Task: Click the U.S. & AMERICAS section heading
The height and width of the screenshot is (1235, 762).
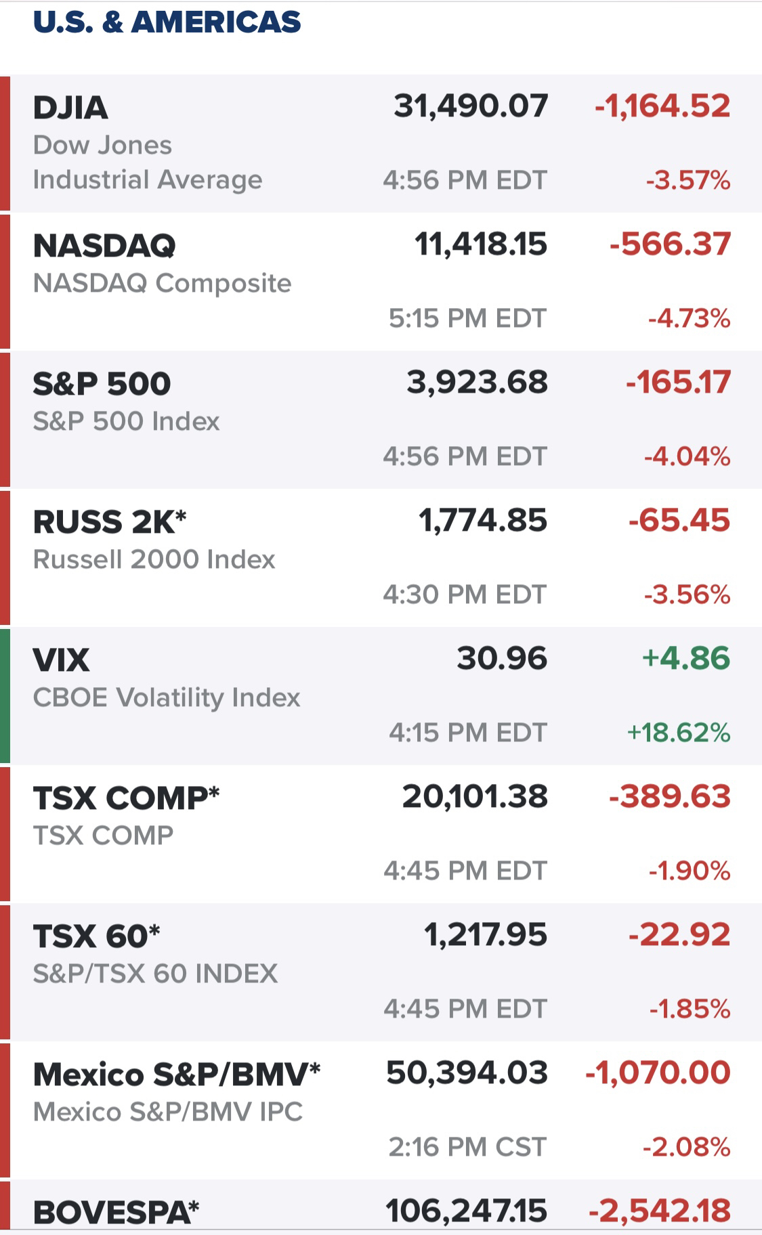Action: 167,22
